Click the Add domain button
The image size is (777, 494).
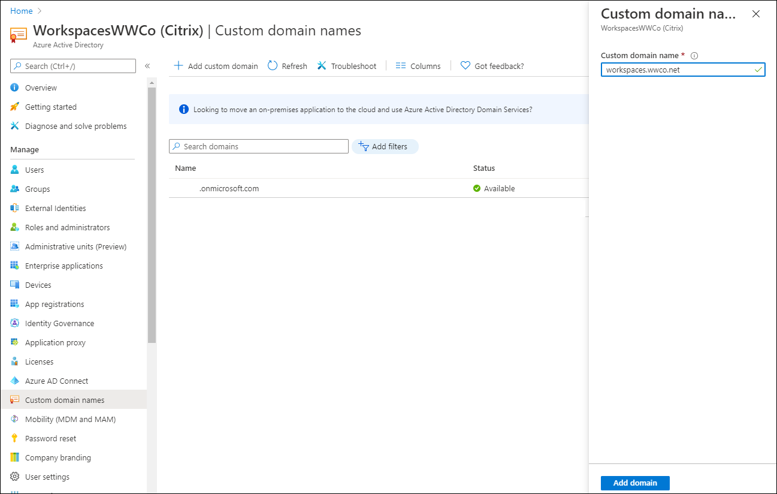pos(635,483)
